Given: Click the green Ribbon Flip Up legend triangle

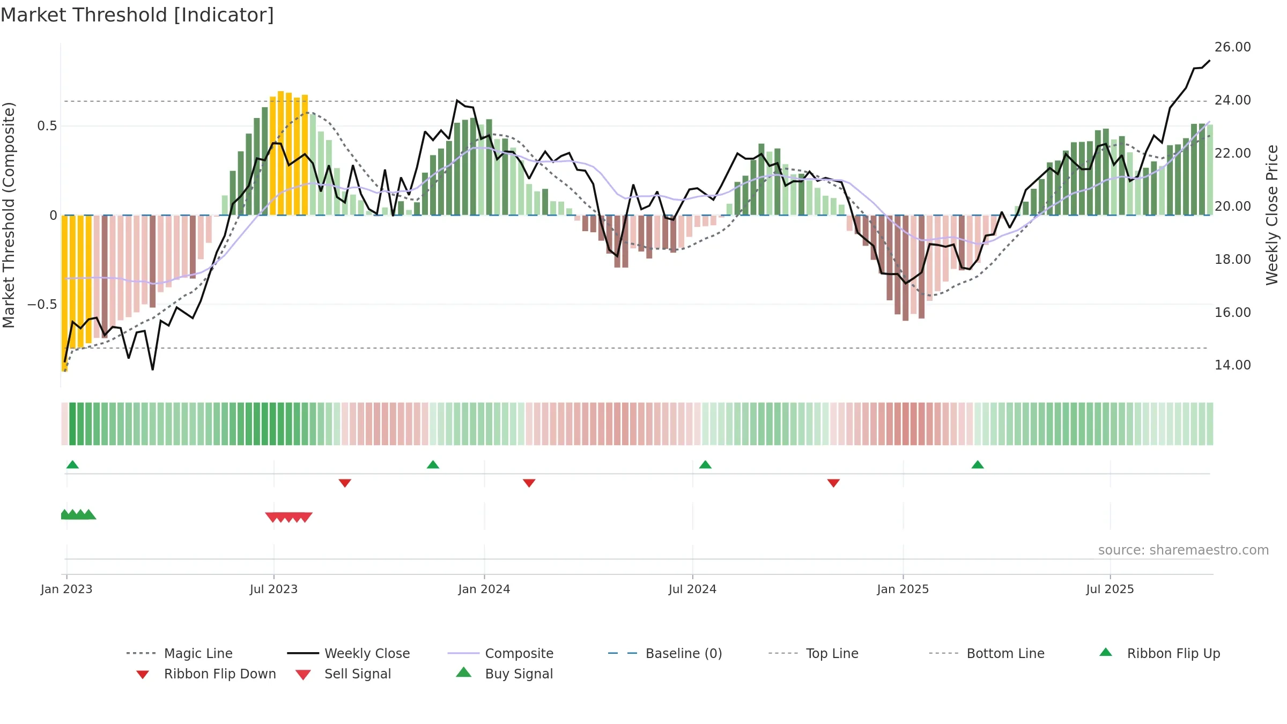Looking at the screenshot, I should (1106, 652).
